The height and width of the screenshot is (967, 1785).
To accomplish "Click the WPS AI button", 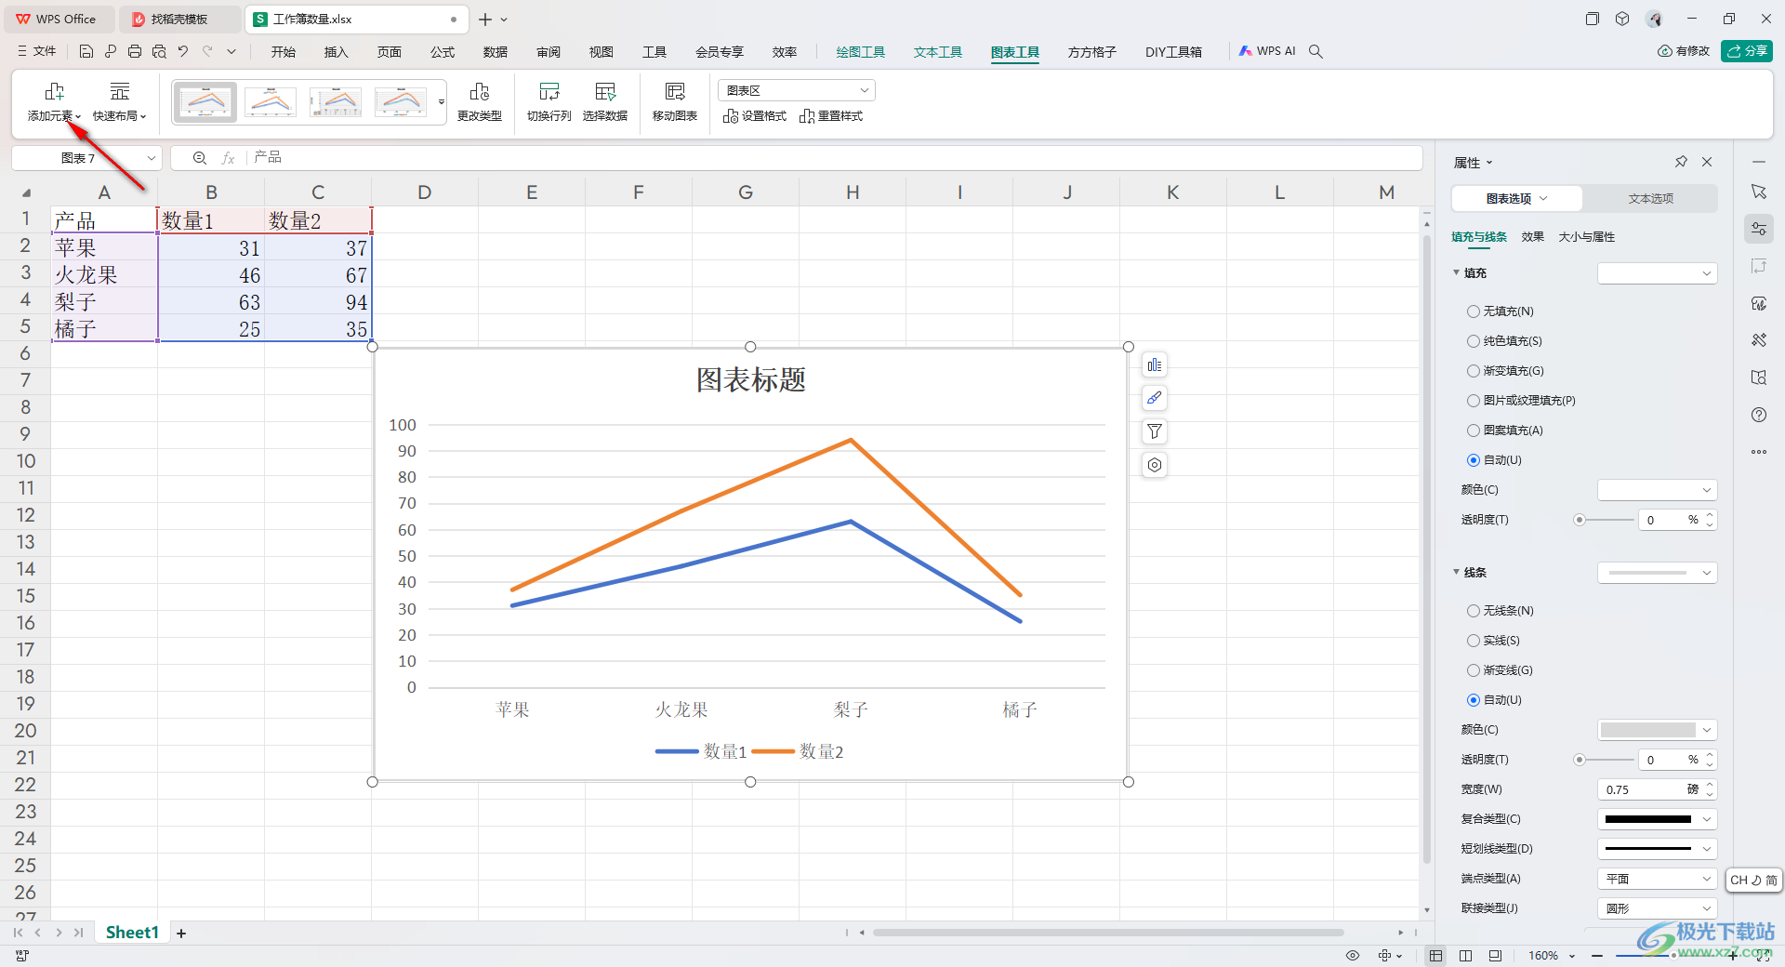I will (x=1267, y=52).
